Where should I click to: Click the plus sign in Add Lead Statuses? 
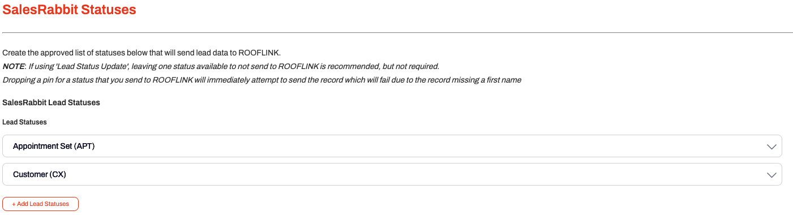click(x=14, y=204)
